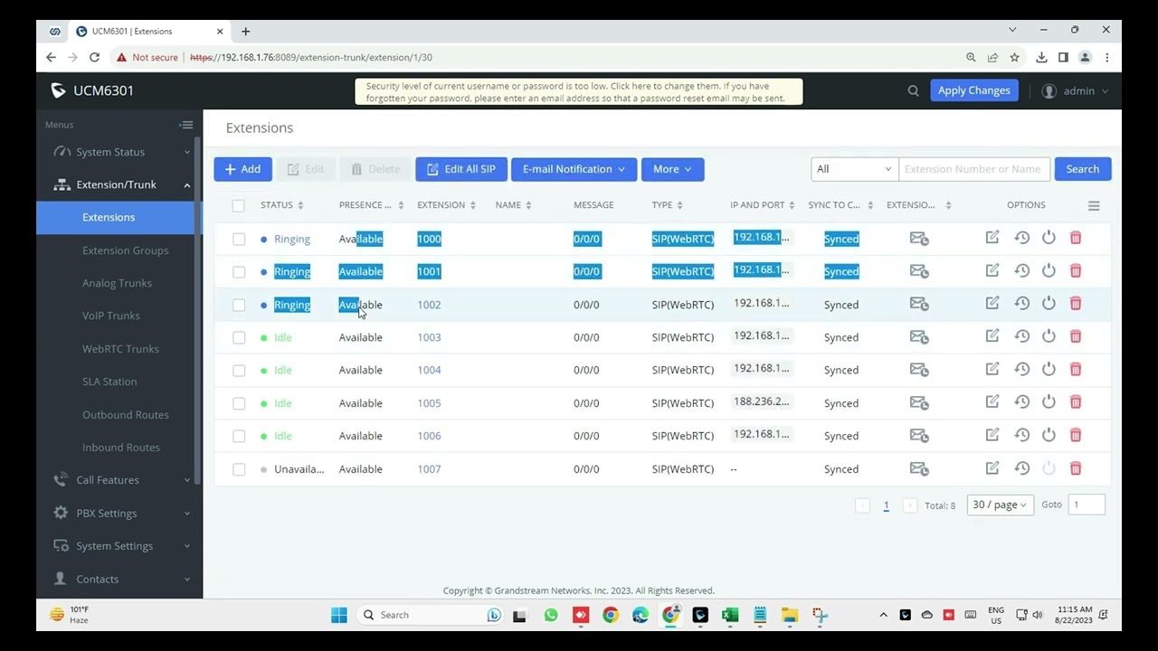Open Chrome from the taskbar

[611, 615]
